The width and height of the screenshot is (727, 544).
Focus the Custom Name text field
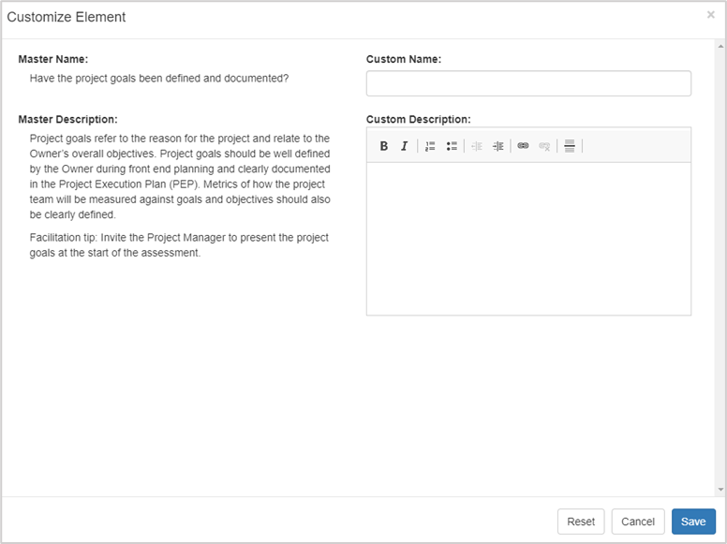pos(528,83)
